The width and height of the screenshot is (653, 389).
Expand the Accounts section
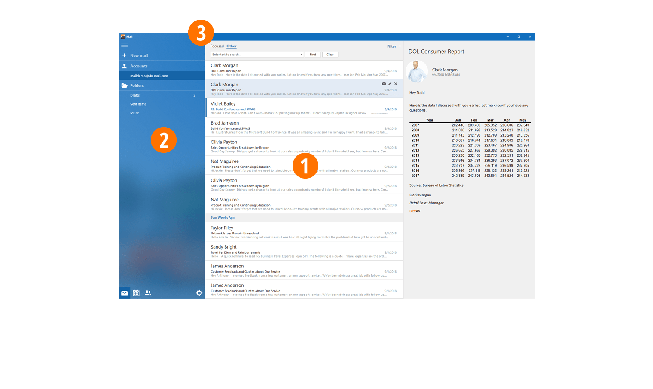(x=139, y=66)
